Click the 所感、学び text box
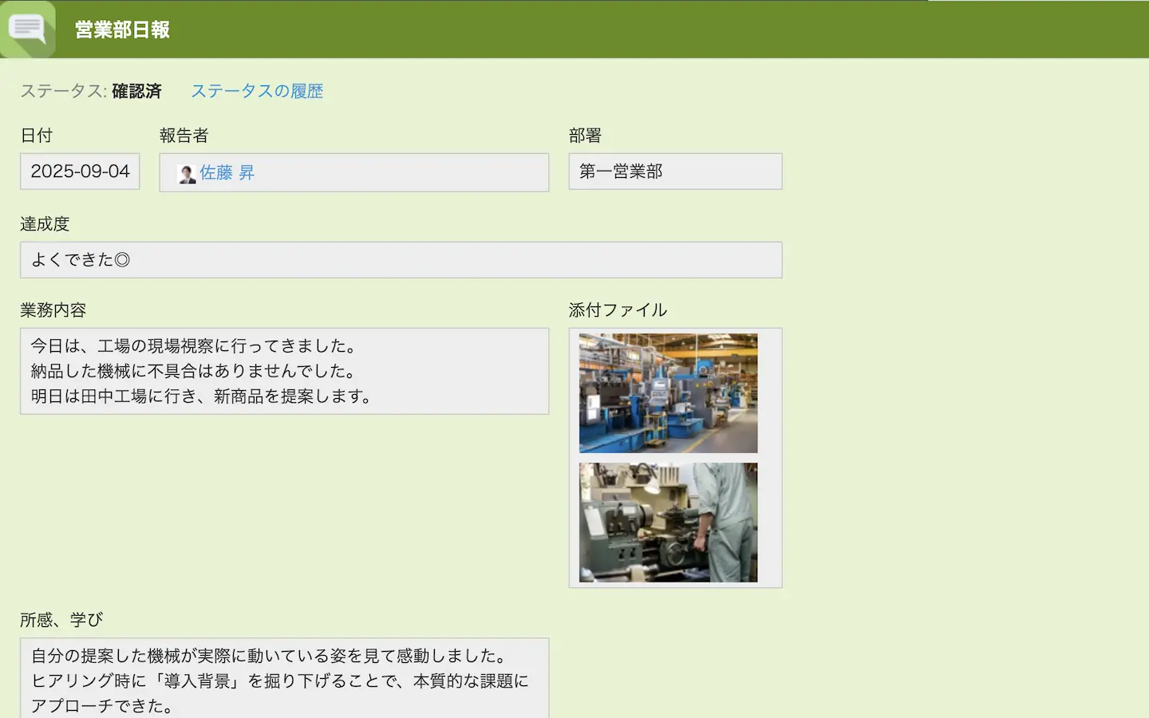 (x=284, y=680)
